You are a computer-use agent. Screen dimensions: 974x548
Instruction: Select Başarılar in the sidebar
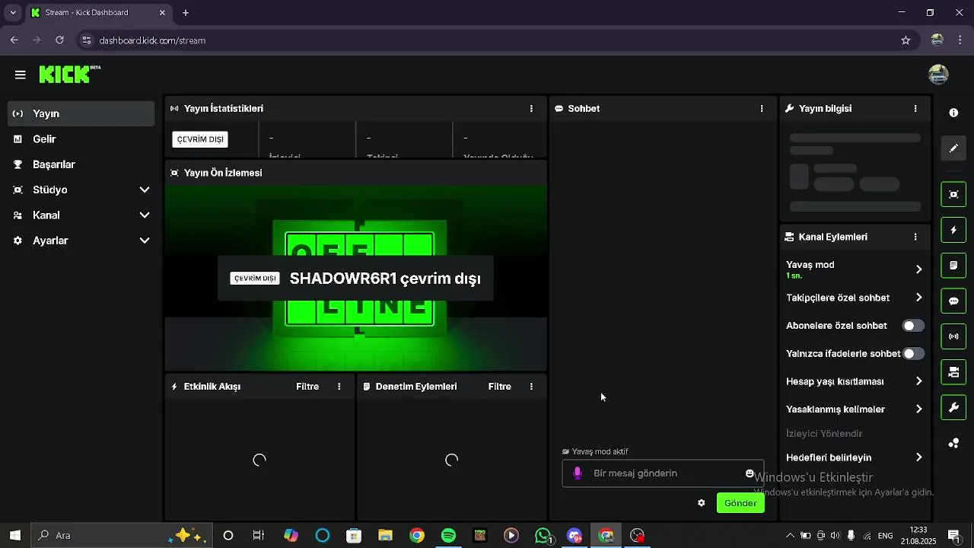click(x=82, y=164)
